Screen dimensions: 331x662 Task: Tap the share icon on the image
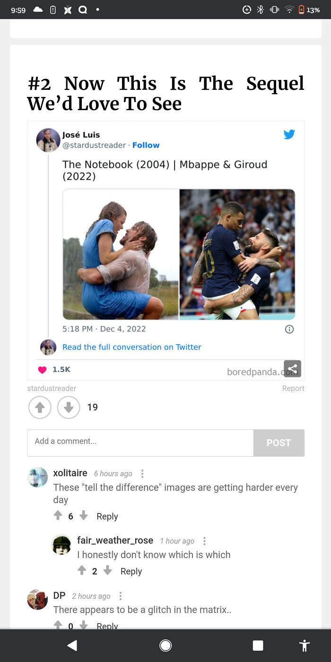coord(292,368)
